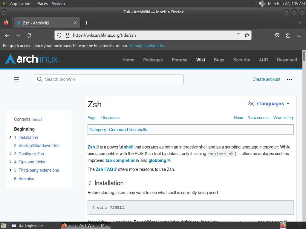Switch to the Discussion tab
The width and height of the screenshot is (306, 229).
(110, 117)
